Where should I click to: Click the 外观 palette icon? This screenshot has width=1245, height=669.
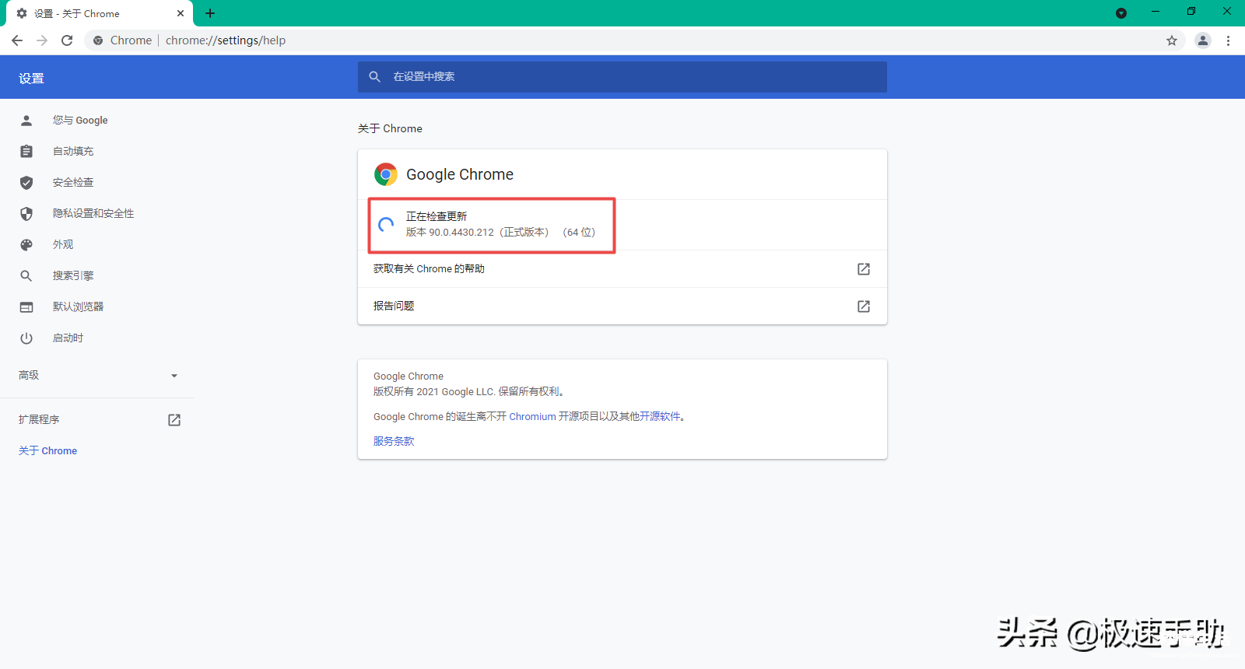tap(26, 245)
